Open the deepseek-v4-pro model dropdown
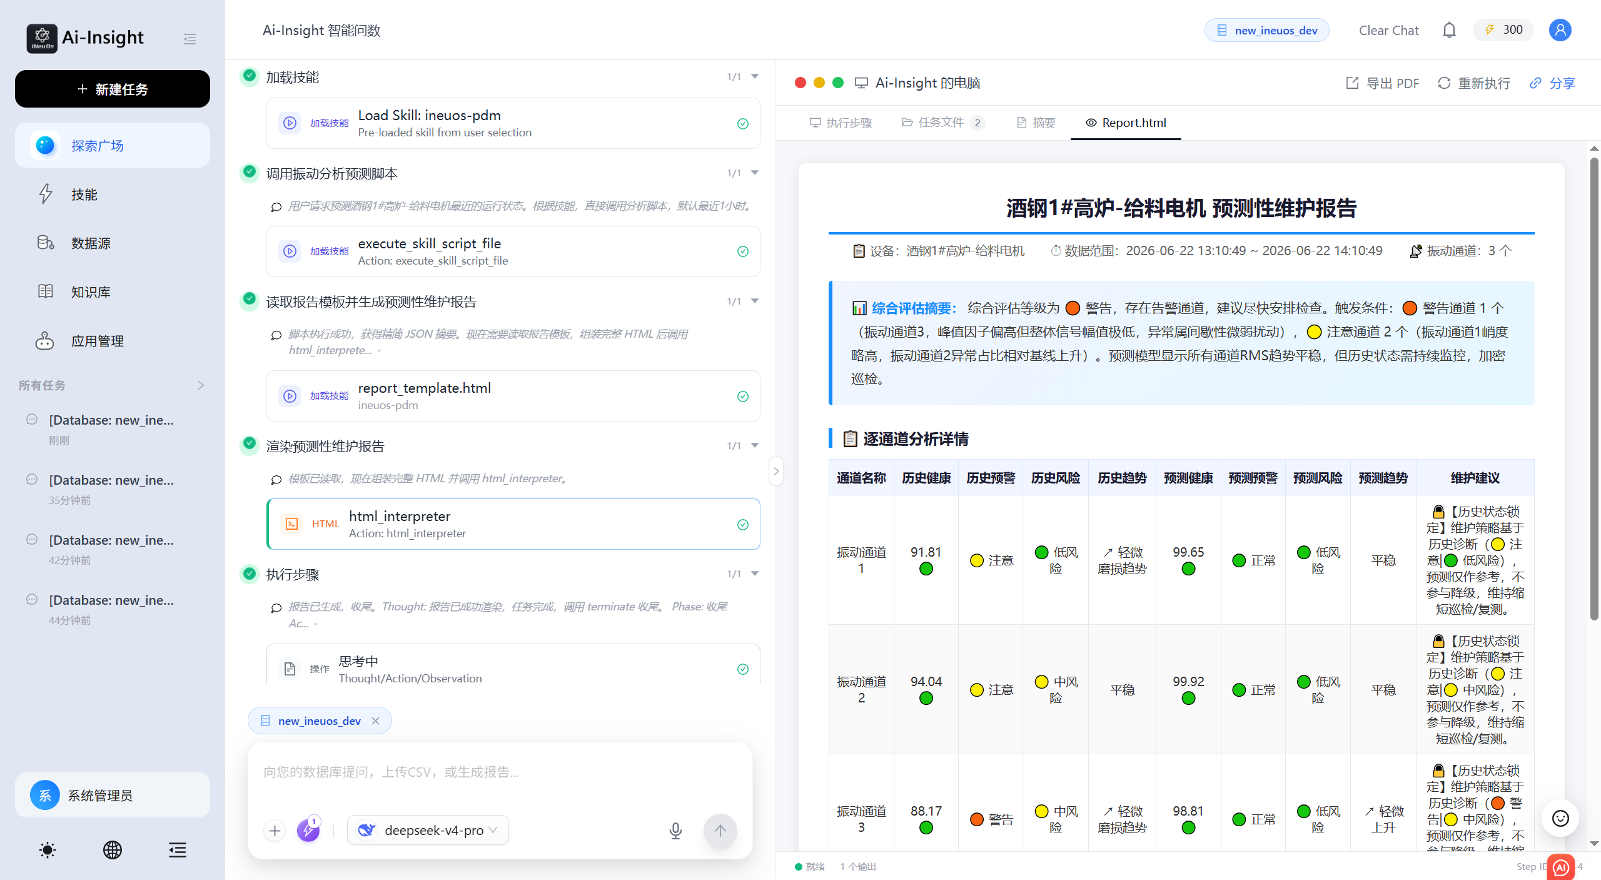 (428, 830)
